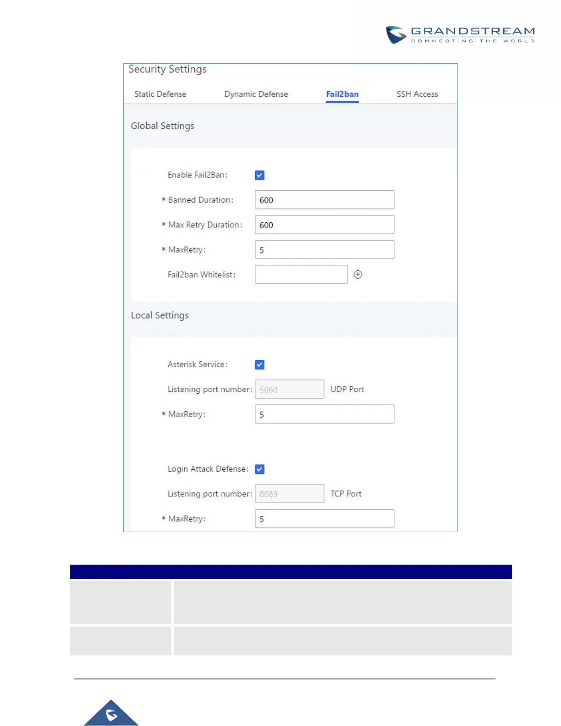
Task: Click the 5060 listening port field
Action: (289, 389)
